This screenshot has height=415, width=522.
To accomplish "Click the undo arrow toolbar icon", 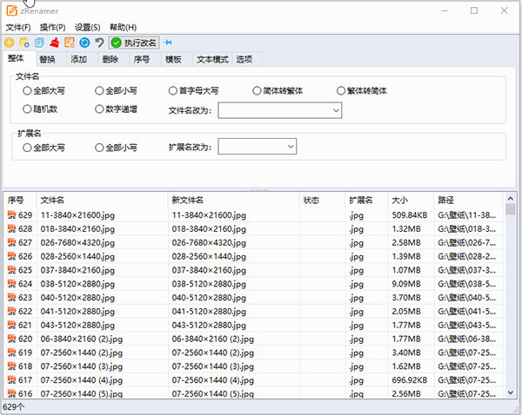I will click(99, 43).
